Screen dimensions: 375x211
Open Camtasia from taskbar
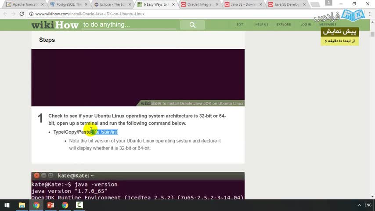(79, 205)
